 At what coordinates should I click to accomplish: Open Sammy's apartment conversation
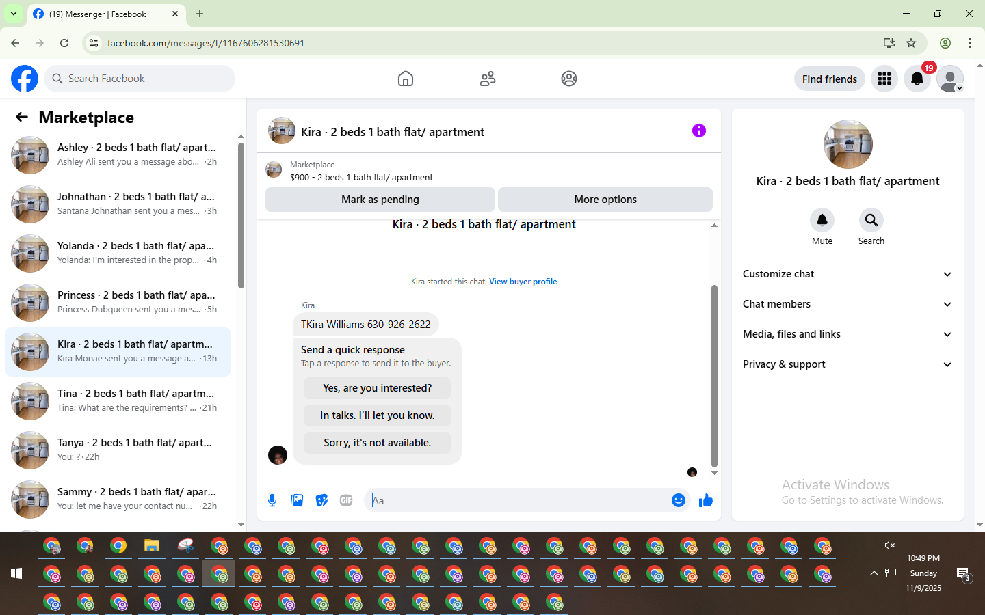point(118,500)
